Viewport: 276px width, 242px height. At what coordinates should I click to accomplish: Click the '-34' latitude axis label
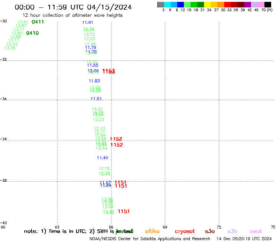pyautogui.click(x=3, y=99)
